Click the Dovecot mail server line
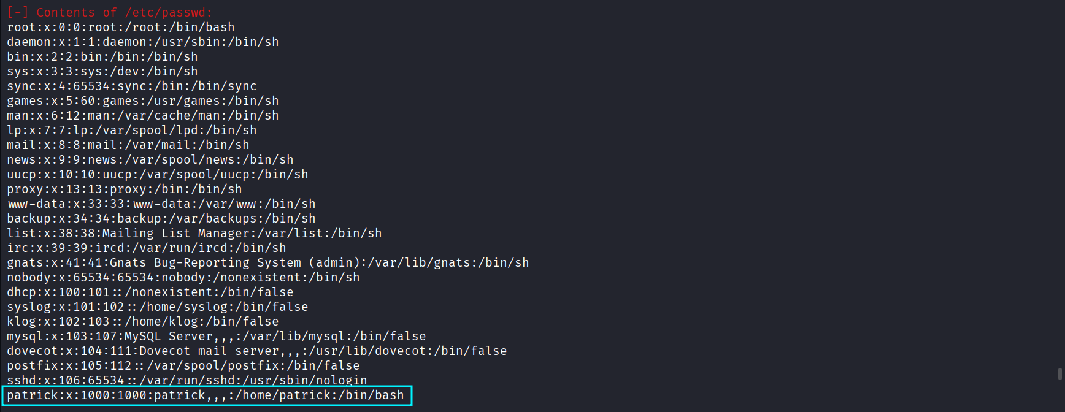The height and width of the screenshot is (412, 1065). pos(257,351)
